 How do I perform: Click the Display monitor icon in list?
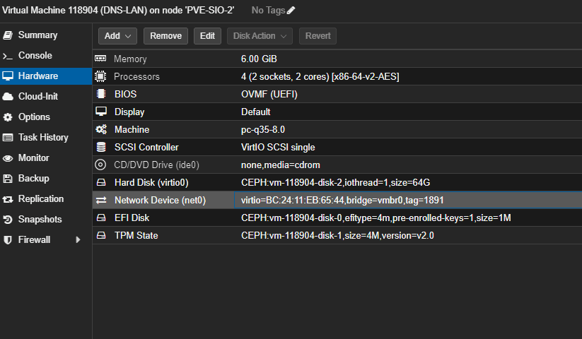100,112
